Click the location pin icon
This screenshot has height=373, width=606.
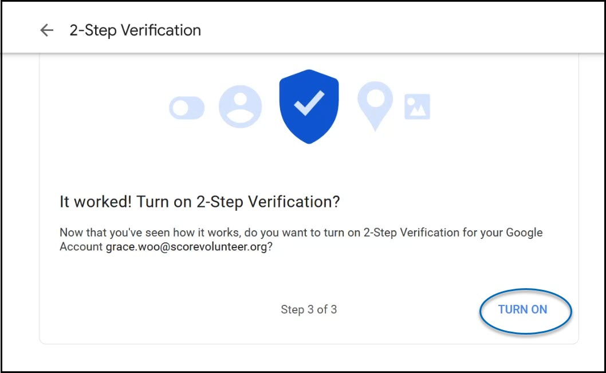[375, 104]
